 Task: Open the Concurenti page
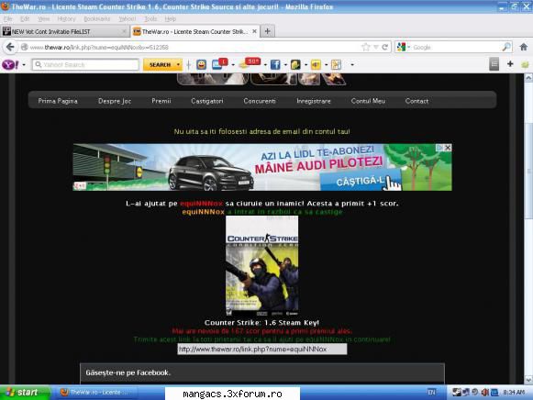coord(260,101)
